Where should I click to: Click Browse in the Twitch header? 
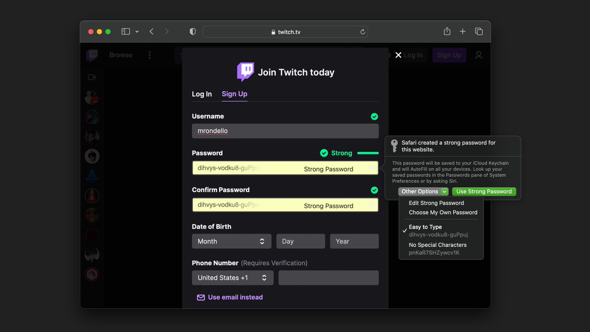(x=120, y=55)
